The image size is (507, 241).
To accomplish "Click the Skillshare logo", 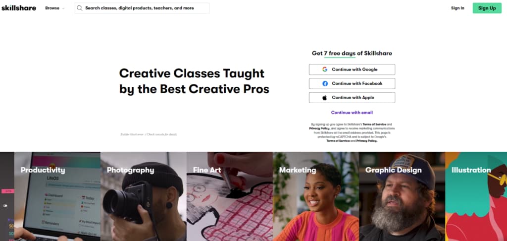I will 19,8.
